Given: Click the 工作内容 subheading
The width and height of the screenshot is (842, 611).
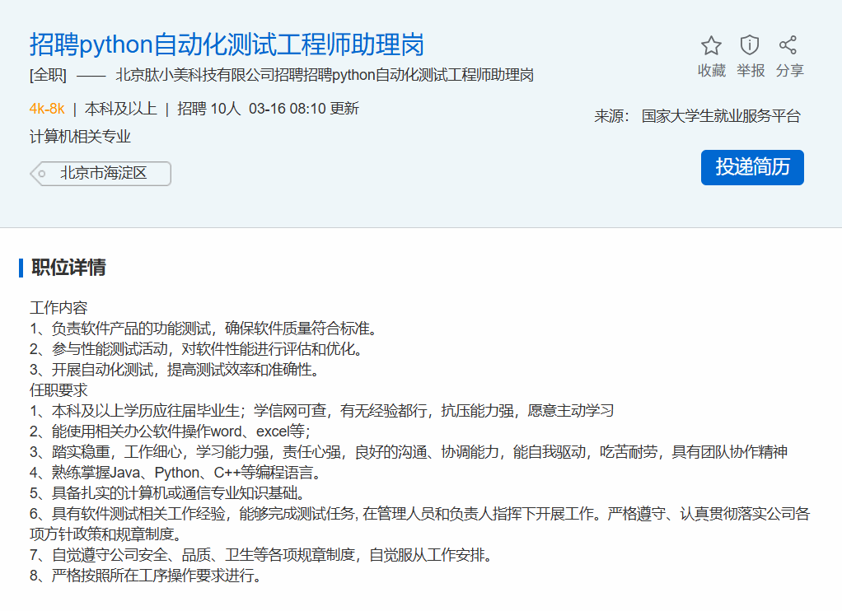Looking at the screenshot, I should coord(58,308).
